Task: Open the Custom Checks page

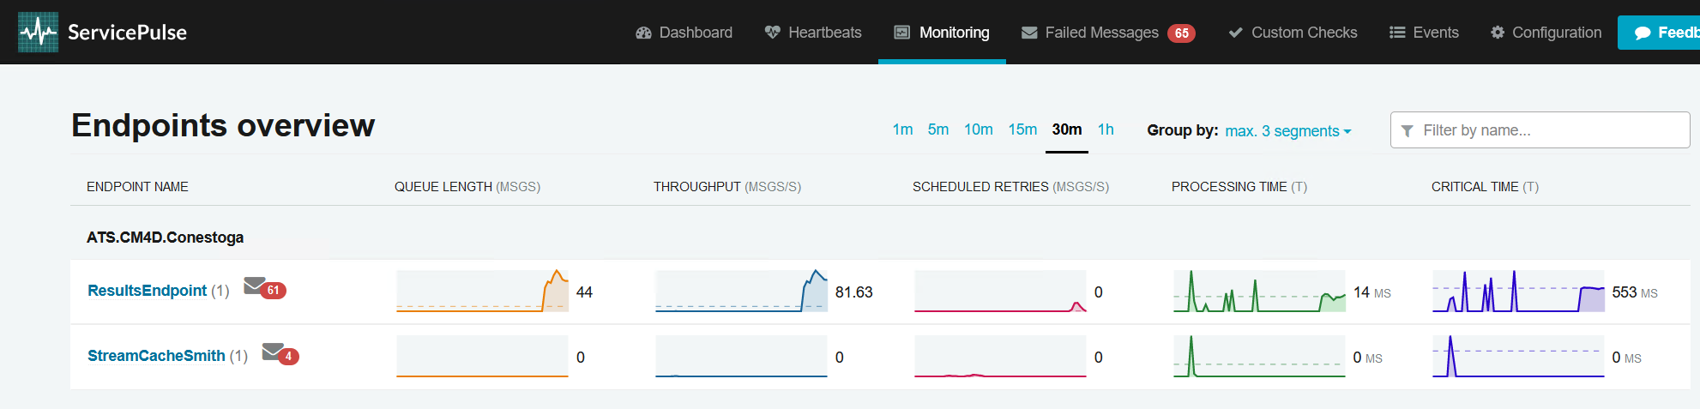Action: click(1293, 33)
